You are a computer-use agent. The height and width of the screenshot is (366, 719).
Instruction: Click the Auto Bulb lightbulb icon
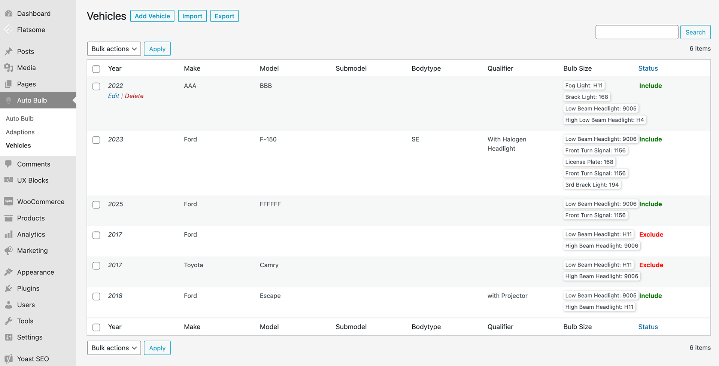(9, 100)
